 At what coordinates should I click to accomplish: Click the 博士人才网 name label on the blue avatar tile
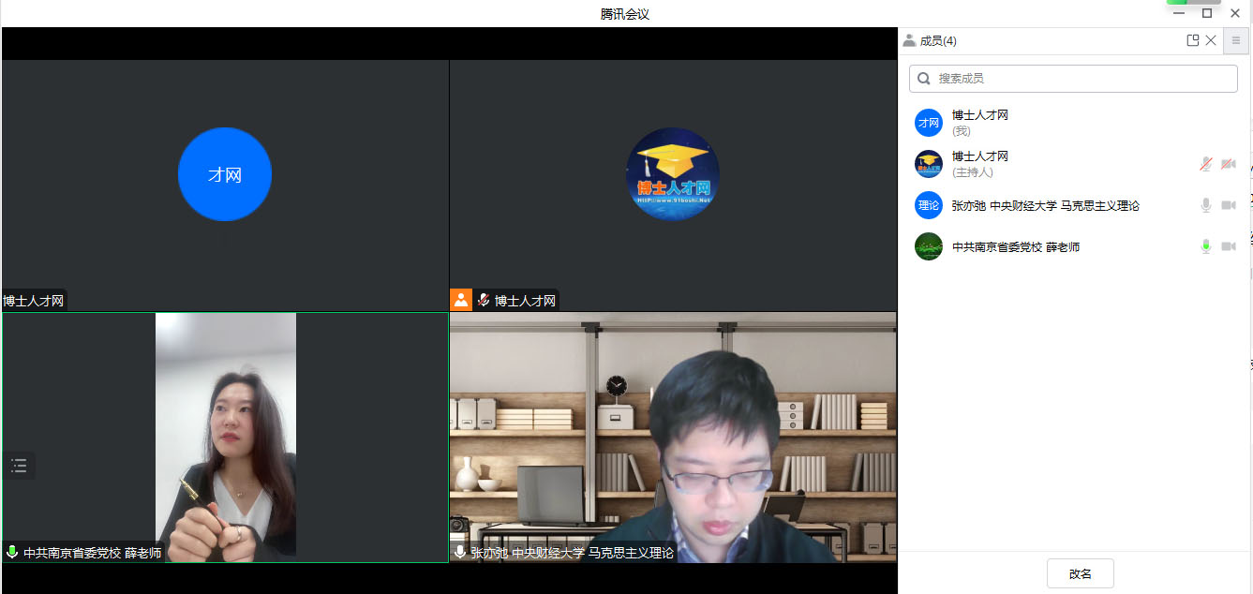(34, 301)
